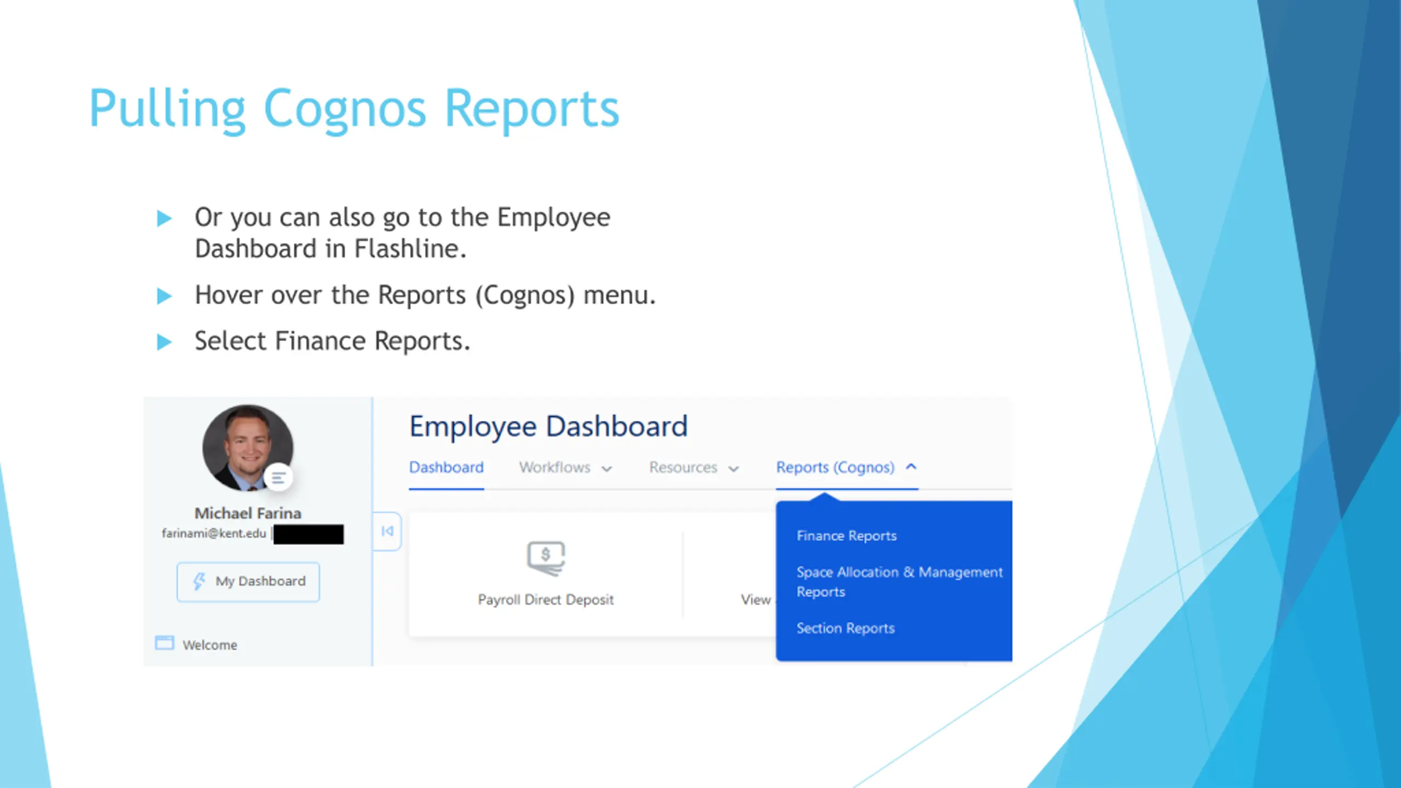The image size is (1401, 788).
Task: Click the Welcome window icon in sidebar
Action: 164,643
